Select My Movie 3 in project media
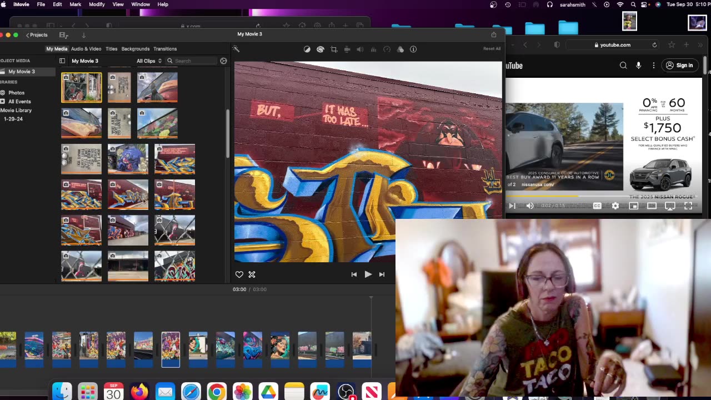 tap(28, 72)
